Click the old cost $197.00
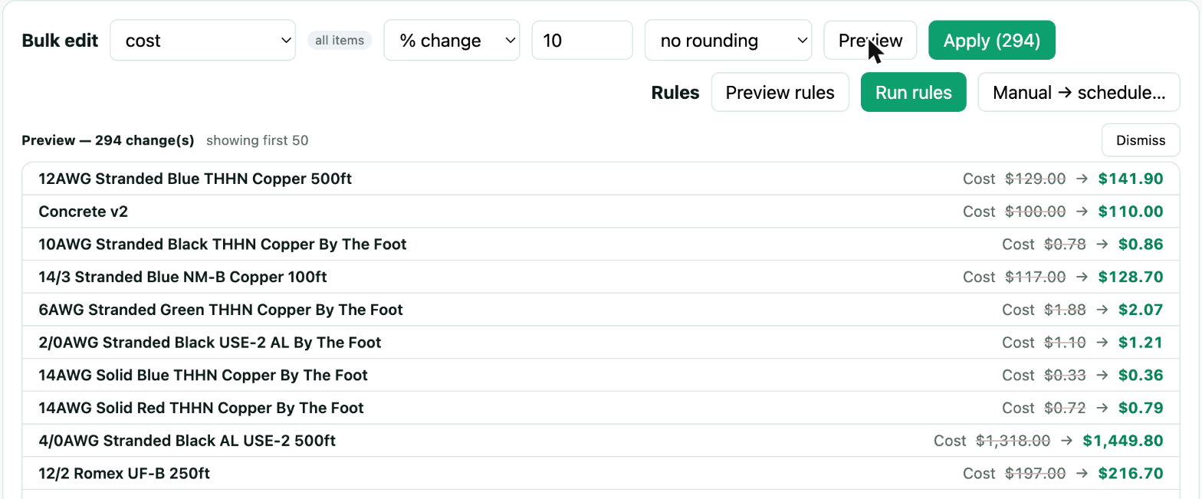 pos(1036,473)
